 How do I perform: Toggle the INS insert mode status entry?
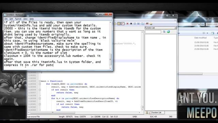tap(171, 117)
